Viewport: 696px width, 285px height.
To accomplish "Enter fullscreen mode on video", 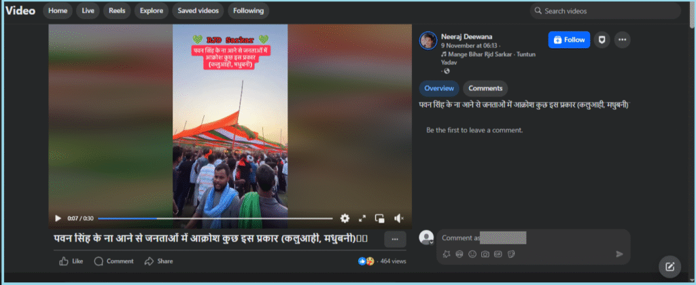I will (x=362, y=218).
